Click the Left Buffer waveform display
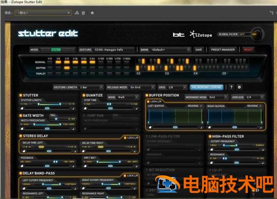The height and width of the screenshot is (199, 277). pyautogui.click(x=175, y=116)
